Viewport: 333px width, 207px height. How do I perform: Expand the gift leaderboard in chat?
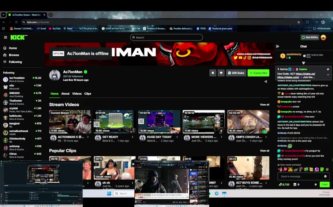(x=303, y=63)
